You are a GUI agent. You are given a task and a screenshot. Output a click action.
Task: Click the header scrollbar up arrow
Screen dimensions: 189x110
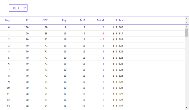pyautogui.click(x=187, y=19)
